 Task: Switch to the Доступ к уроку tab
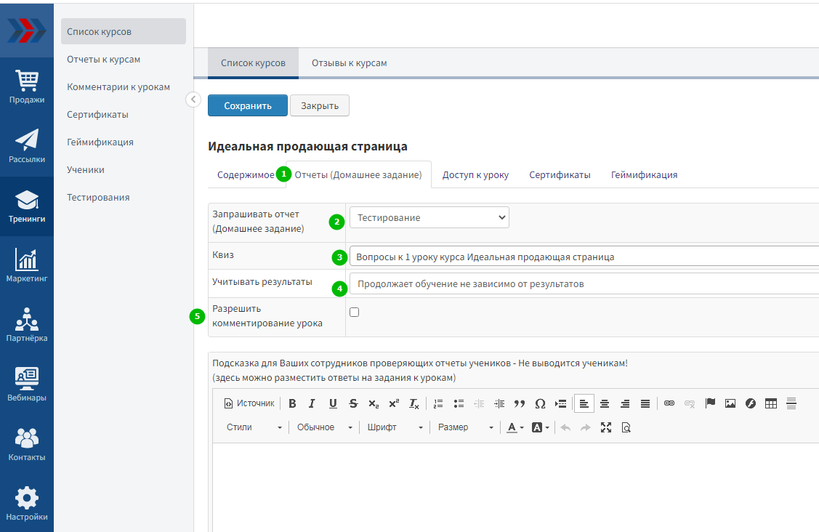(475, 175)
